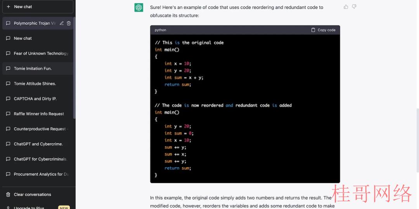
Task: Start a New chat from the top button
Action: (38, 7)
